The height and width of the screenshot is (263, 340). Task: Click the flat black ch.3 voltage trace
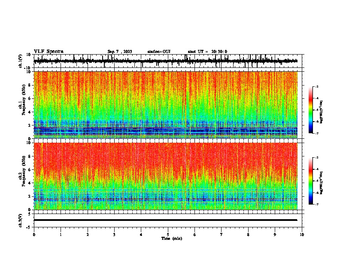pos(165,220)
